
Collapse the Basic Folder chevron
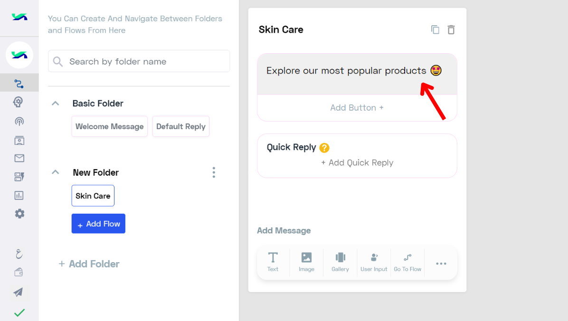click(56, 103)
